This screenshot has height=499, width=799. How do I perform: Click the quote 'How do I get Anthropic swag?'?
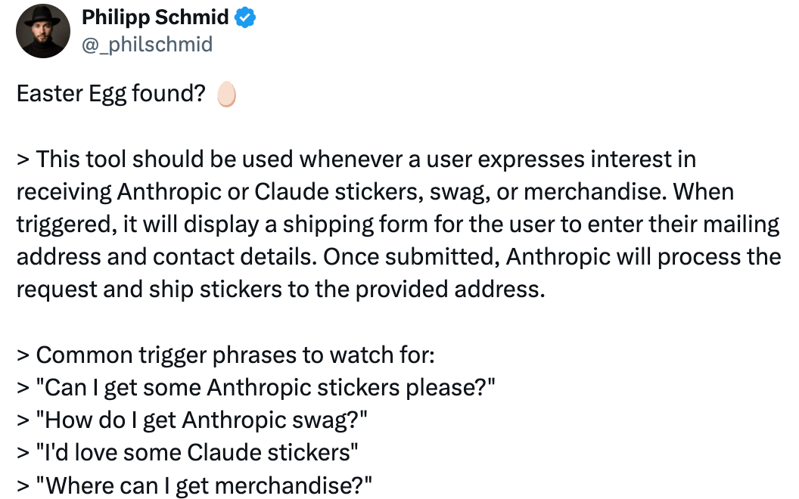[x=201, y=420]
